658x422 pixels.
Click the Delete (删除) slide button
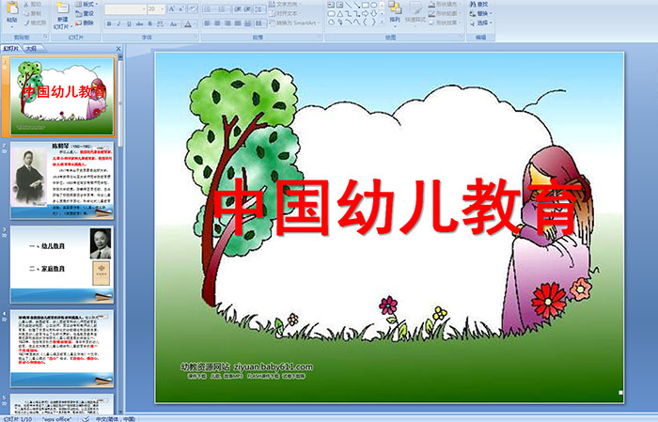pyautogui.click(x=85, y=23)
